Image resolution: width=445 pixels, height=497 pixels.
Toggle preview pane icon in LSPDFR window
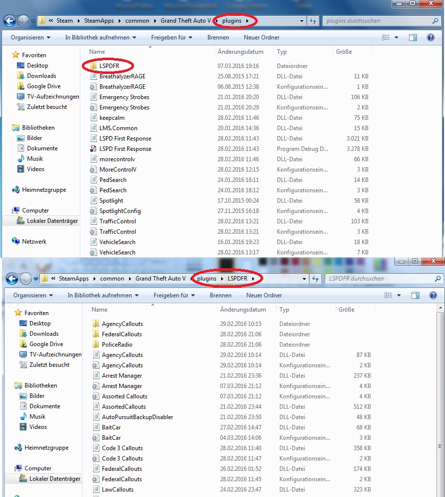415,295
